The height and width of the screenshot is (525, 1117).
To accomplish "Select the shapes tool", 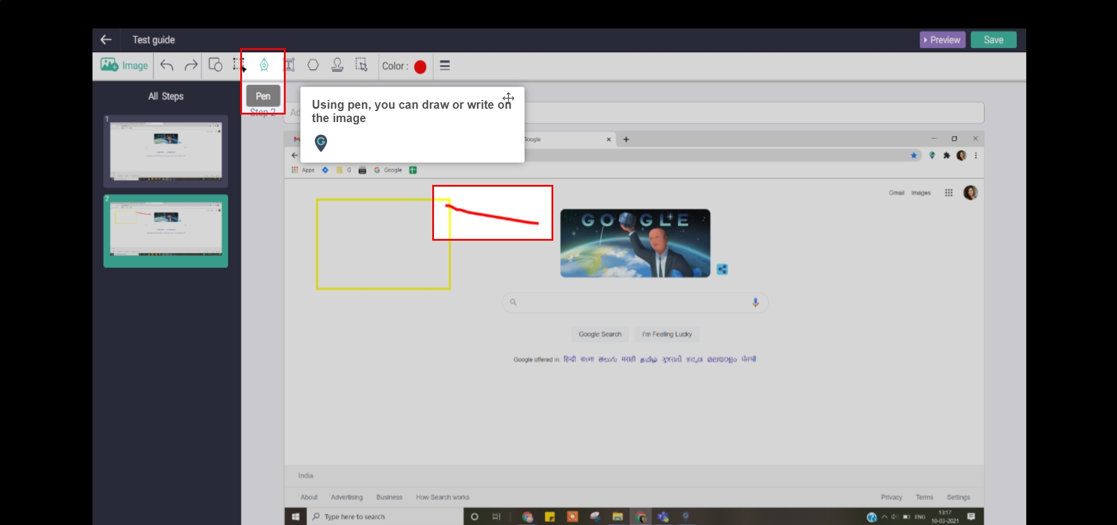I will coord(215,65).
